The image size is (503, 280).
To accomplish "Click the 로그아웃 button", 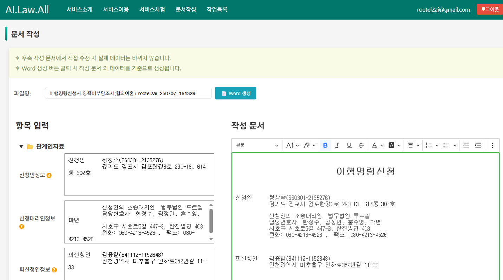I will (x=490, y=9).
